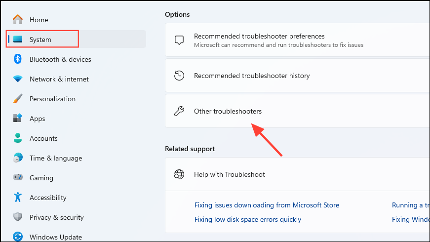This screenshot has width=430, height=242.
Task: Select System in the sidebar
Action: pos(76,39)
